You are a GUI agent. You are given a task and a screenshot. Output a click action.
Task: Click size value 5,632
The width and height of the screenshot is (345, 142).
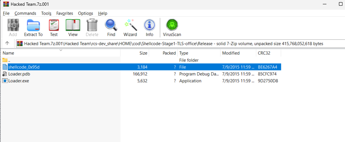click(142, 81)
